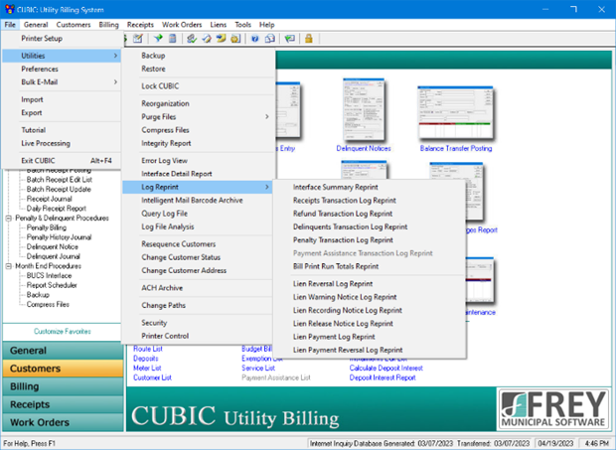Switch to the General navigation panel

pos(63,351)
